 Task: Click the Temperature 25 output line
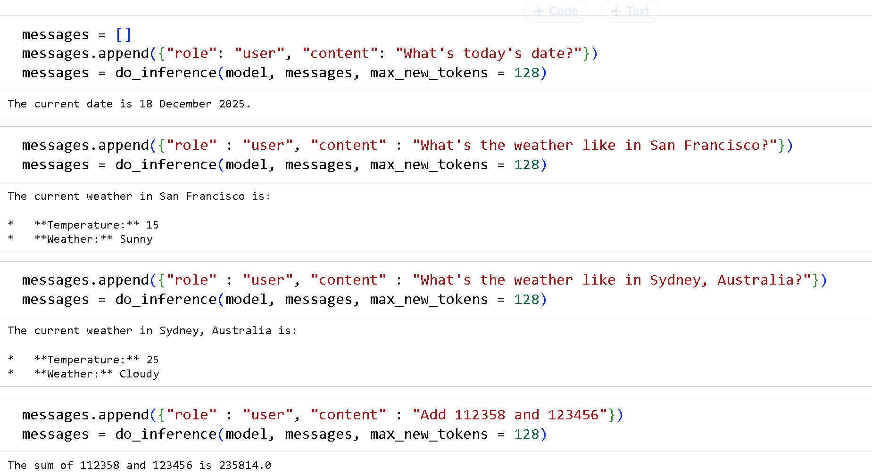[x=96, y=360]
